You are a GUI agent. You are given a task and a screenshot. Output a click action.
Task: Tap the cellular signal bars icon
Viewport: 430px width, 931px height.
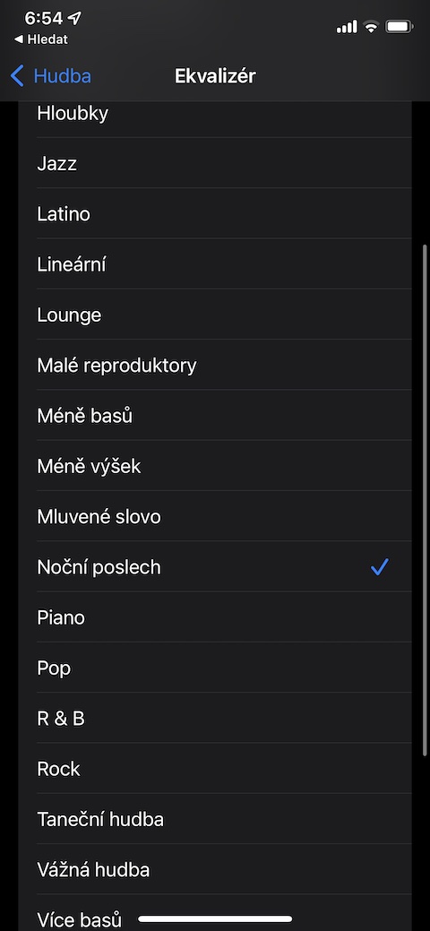point(347,26)
